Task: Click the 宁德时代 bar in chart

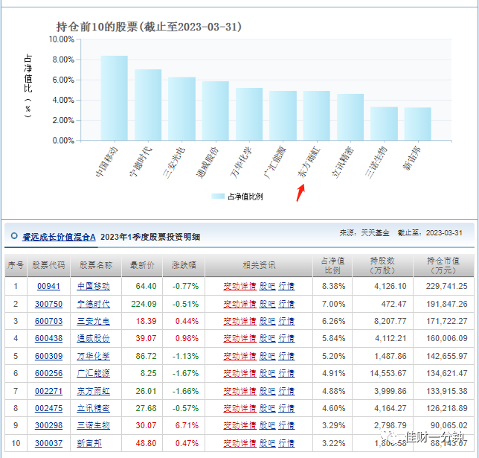Action: coord(148,105)
